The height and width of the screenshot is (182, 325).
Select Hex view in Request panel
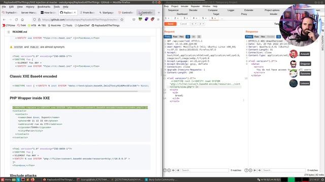click(x=182, y=37)
